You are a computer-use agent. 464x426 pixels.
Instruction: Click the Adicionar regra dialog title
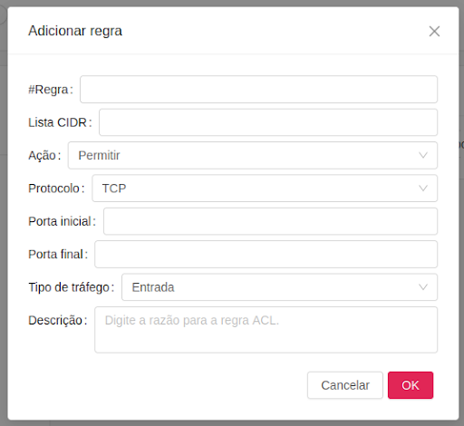coord(75,31)
